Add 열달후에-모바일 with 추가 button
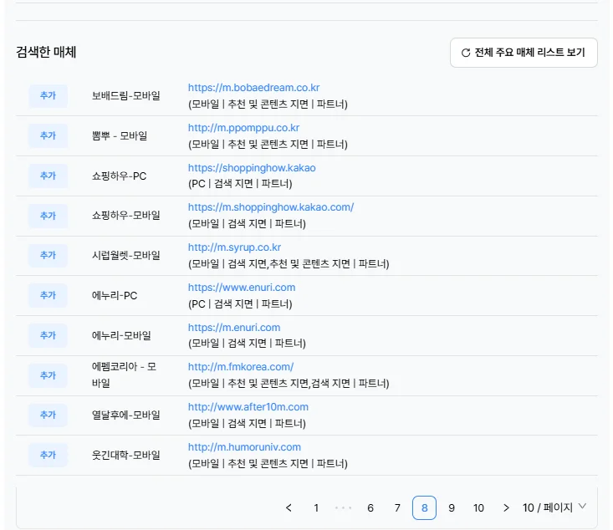This screenshot has height=530, width=613. 48,415
